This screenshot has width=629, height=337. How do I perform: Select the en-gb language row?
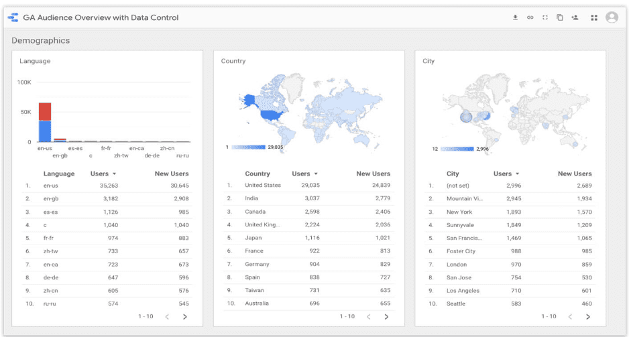[107, 199]
